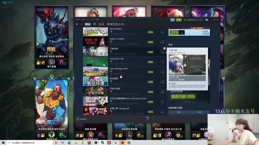The image size is (259, 145).
Task: Open the 子游列国 game thumbnail
Action: (95, 51)
